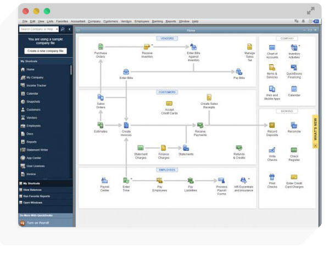Open the reminders bell icon

coord(303,21)
